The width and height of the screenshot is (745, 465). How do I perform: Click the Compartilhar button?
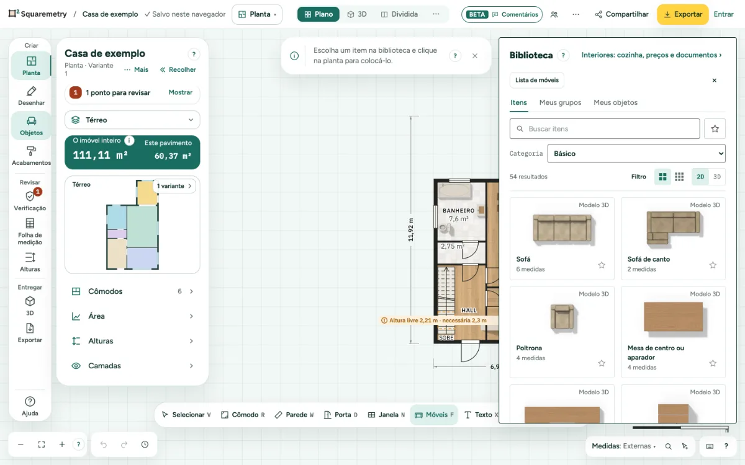621,14
